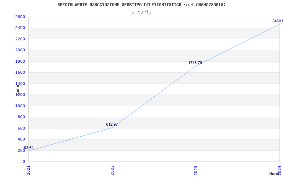The width and height of the screenshot is (283, 177).
Task: Click the line point at 2022
Action: click(112, 127)
